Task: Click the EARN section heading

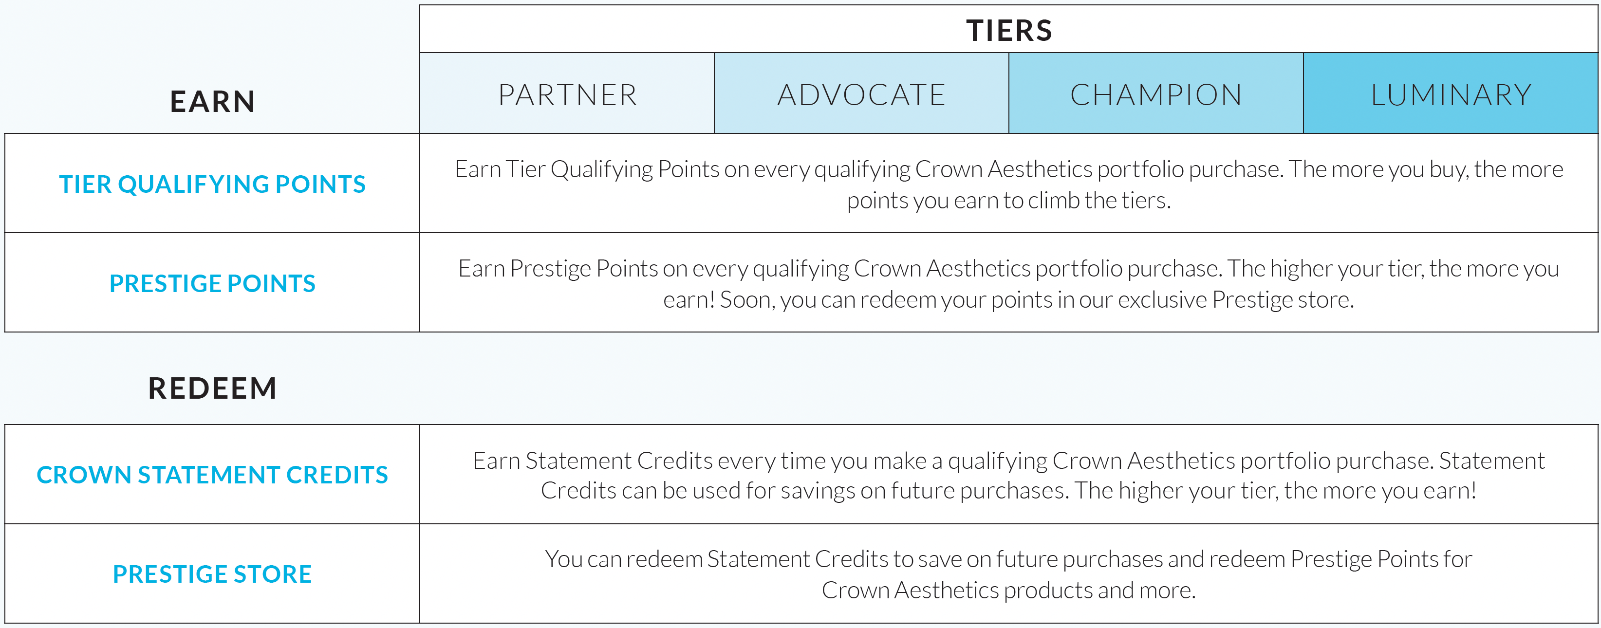Action: point(213,101)
